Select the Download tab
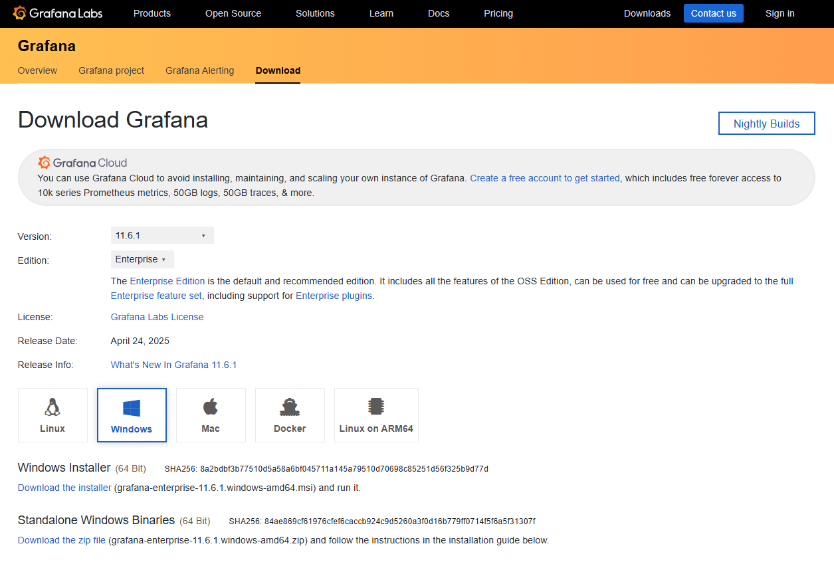Image resolution: width=834 pixels, height=564 pixels. point(278,70)
